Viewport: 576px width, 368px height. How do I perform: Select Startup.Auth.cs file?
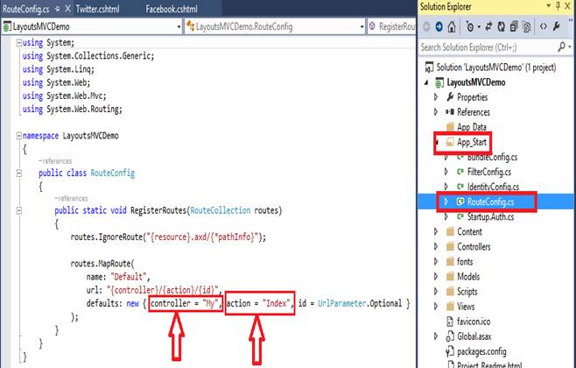[490, 217]
